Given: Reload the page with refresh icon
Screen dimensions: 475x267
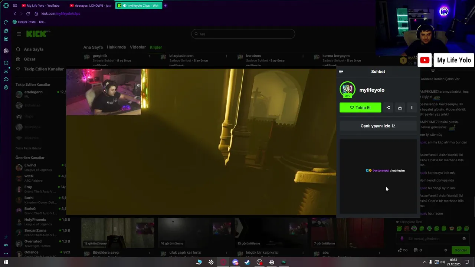Looking at the screenshot, I should tap(28, 14).
